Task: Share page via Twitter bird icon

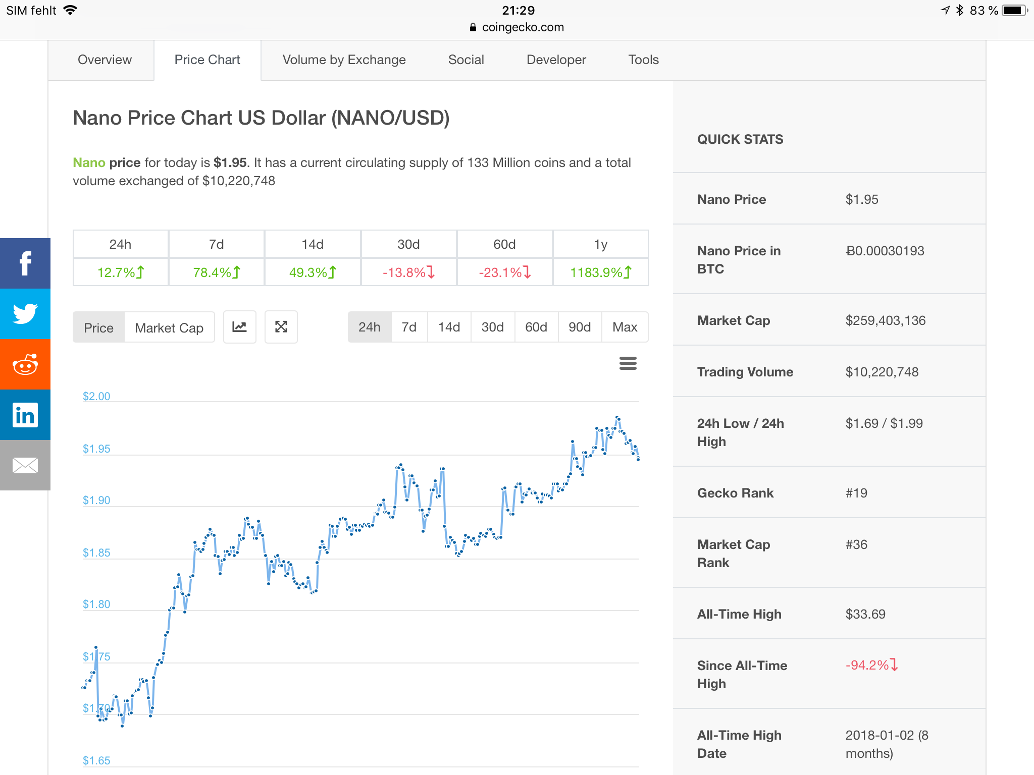Action: [25, 314]
